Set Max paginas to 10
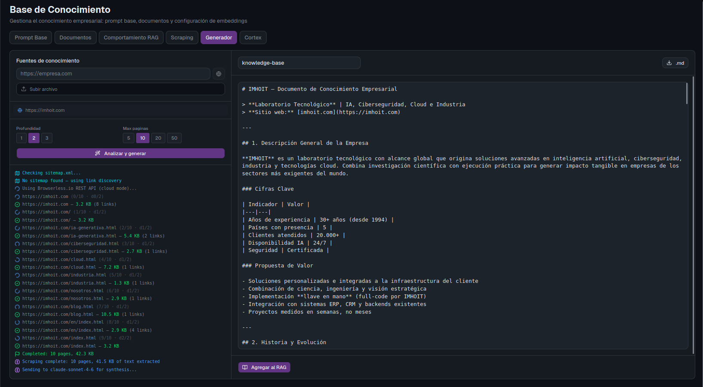703x387 pixels. [143, 138]
